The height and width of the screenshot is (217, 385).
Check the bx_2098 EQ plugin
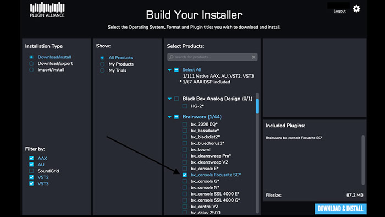185,124
